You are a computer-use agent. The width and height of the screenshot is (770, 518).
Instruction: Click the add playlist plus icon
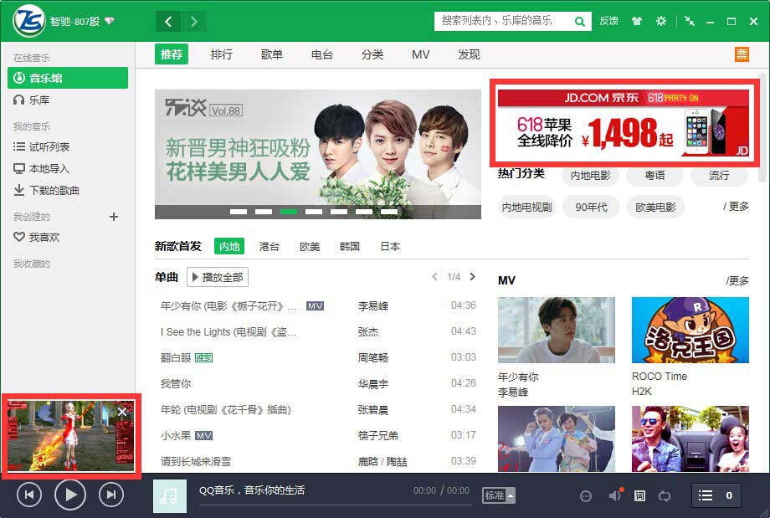[114, 217]
